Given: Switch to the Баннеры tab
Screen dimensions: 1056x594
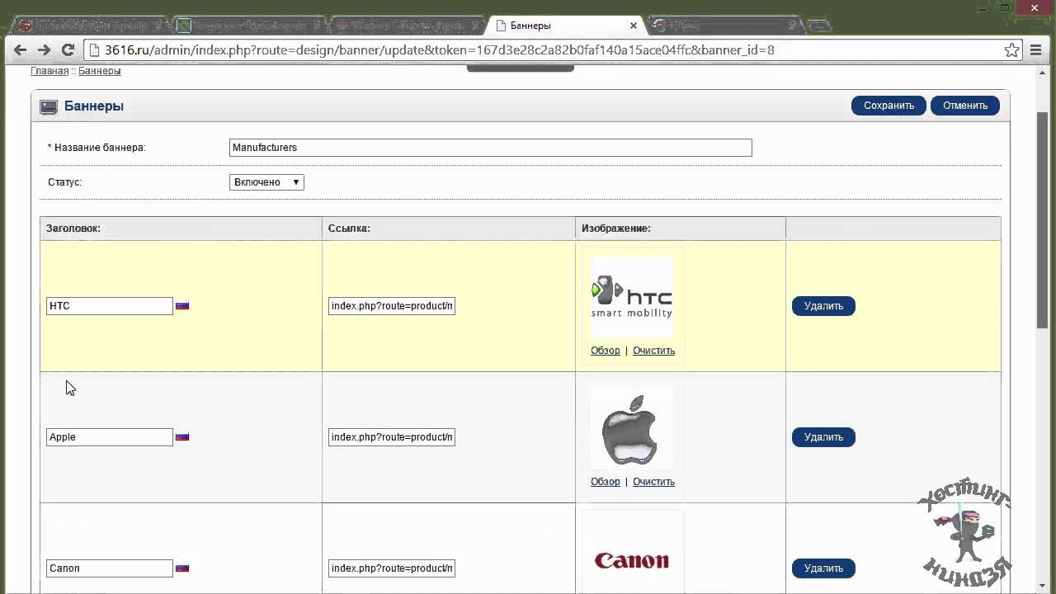Looking at the screenshot, I should (564, 26).
